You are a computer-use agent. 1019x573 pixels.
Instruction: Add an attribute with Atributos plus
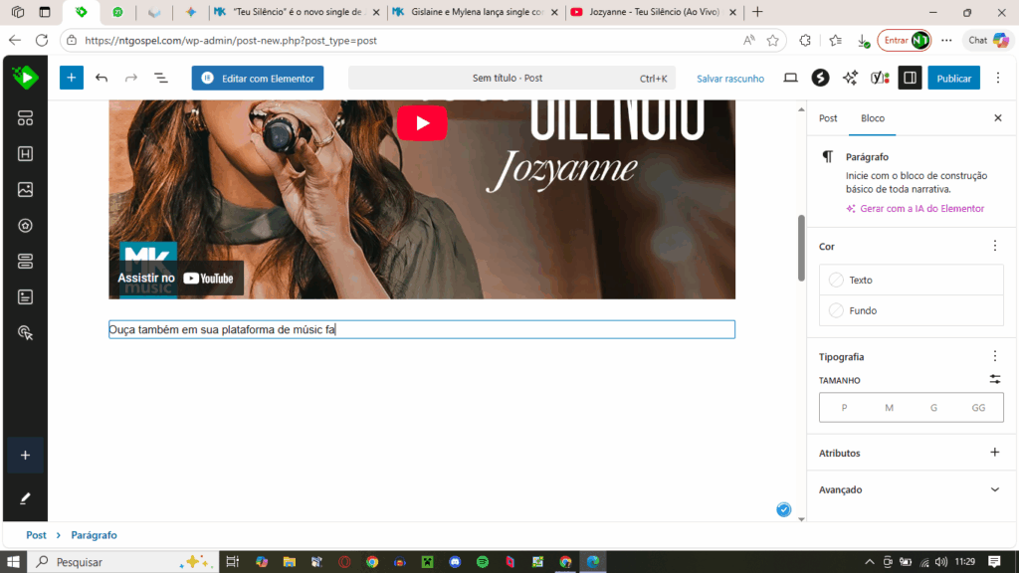point(994,453)
